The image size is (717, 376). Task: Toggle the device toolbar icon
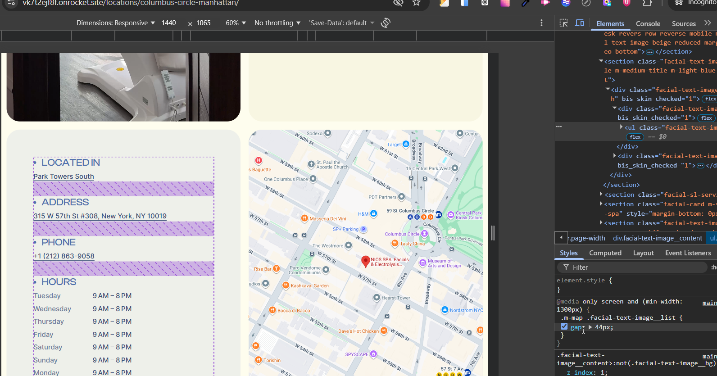580,23
